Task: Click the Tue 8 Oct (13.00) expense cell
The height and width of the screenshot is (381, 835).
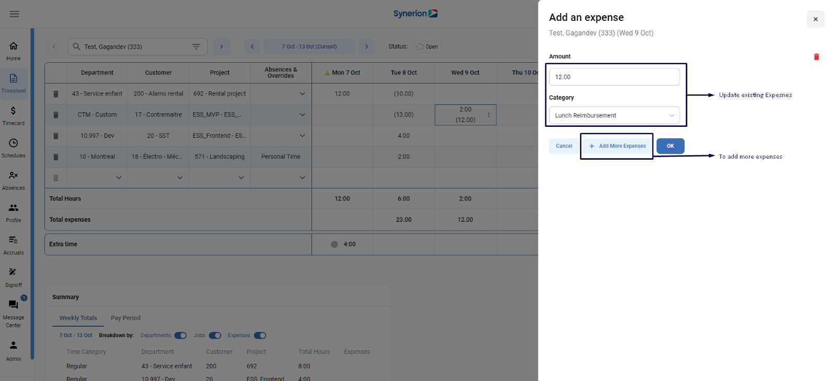Action: click(x=403, y=115)
